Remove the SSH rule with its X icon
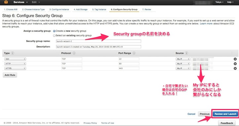Viewport: 239px width, 126px height. (235, 59)
